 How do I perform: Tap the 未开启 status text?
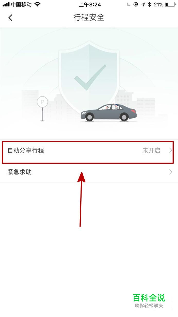click(x=151, y=151)
